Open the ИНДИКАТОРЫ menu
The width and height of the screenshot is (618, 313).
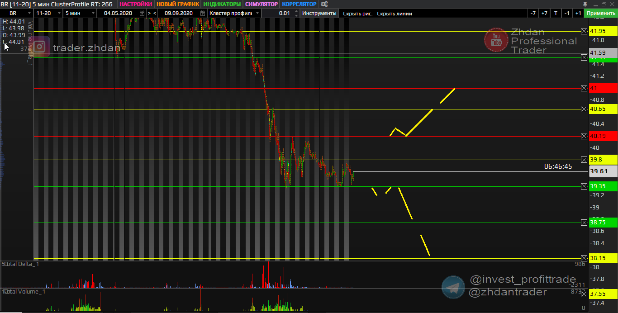click(x=222, y=4)
